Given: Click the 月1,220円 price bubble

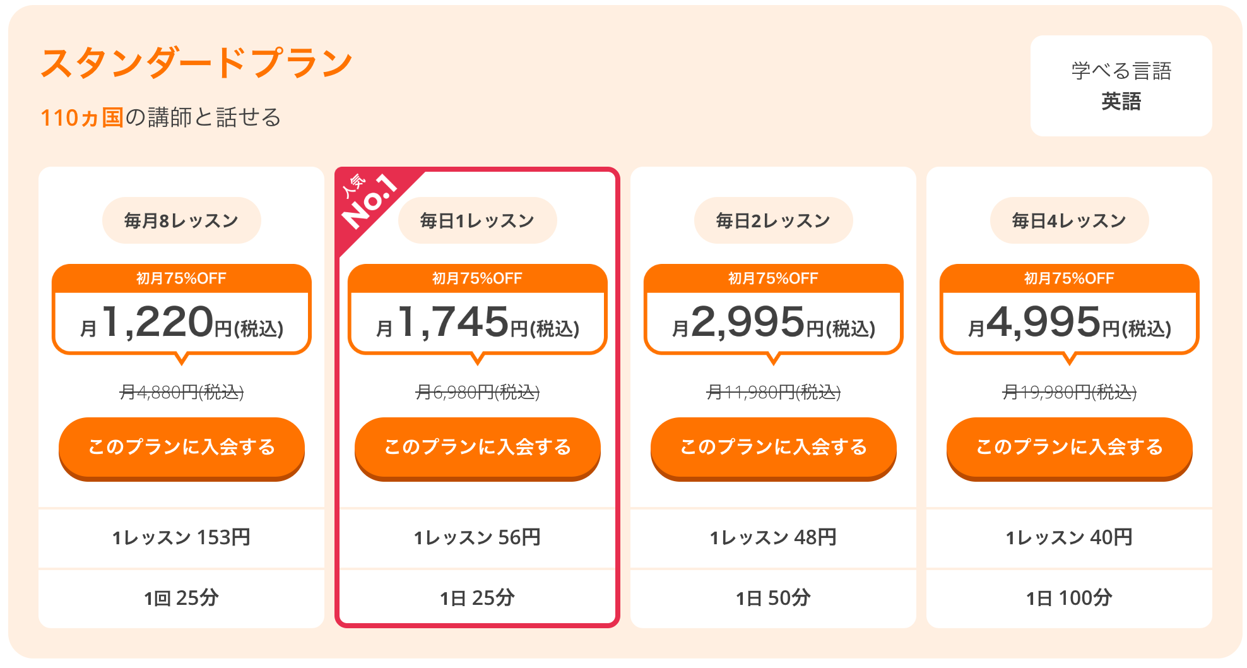Looking at the screenshot, I should pos(182,314).
